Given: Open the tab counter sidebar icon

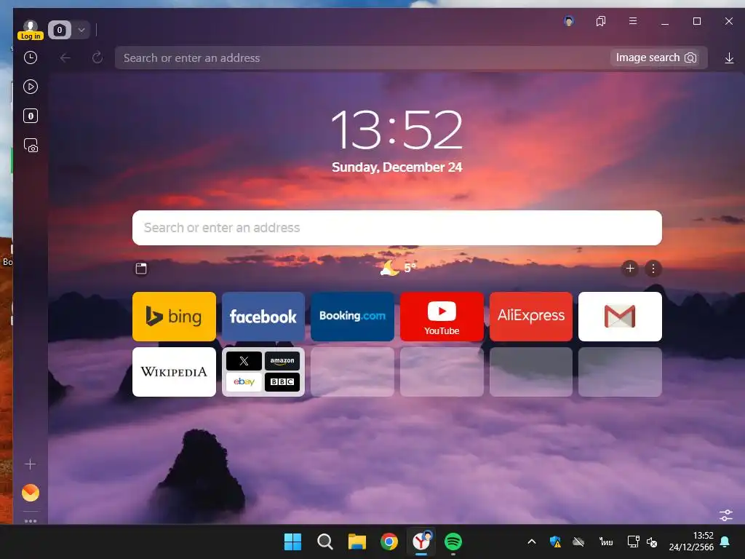Looking at the screenshot, I should 31,116.
